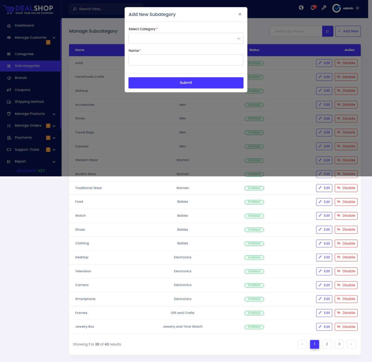Open Brands in the sidebar
This screenshot has width=372, height=362.
[x=21, y=78]
